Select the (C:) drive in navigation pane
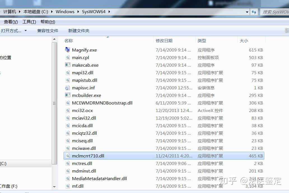Viewport: 289px width, 193px height. 25,164
